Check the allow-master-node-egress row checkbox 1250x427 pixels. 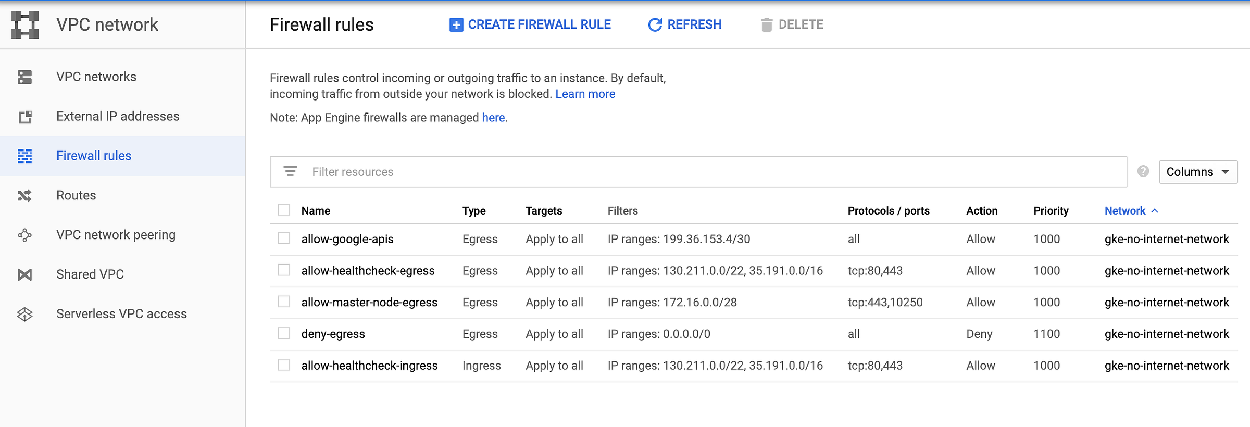click(x=283, y=302)
